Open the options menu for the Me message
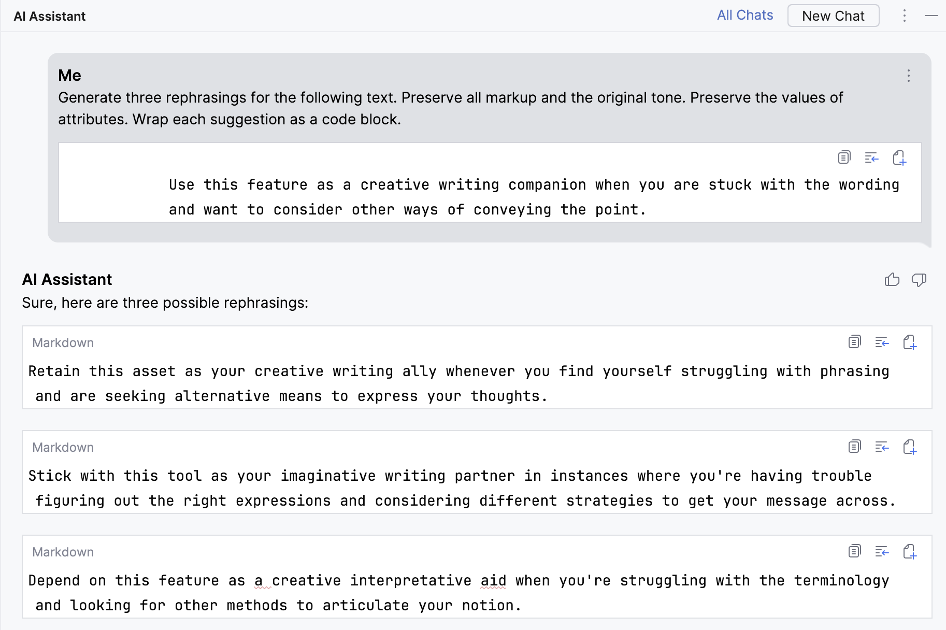Screen dimensions: 946x630 (909, 76)
